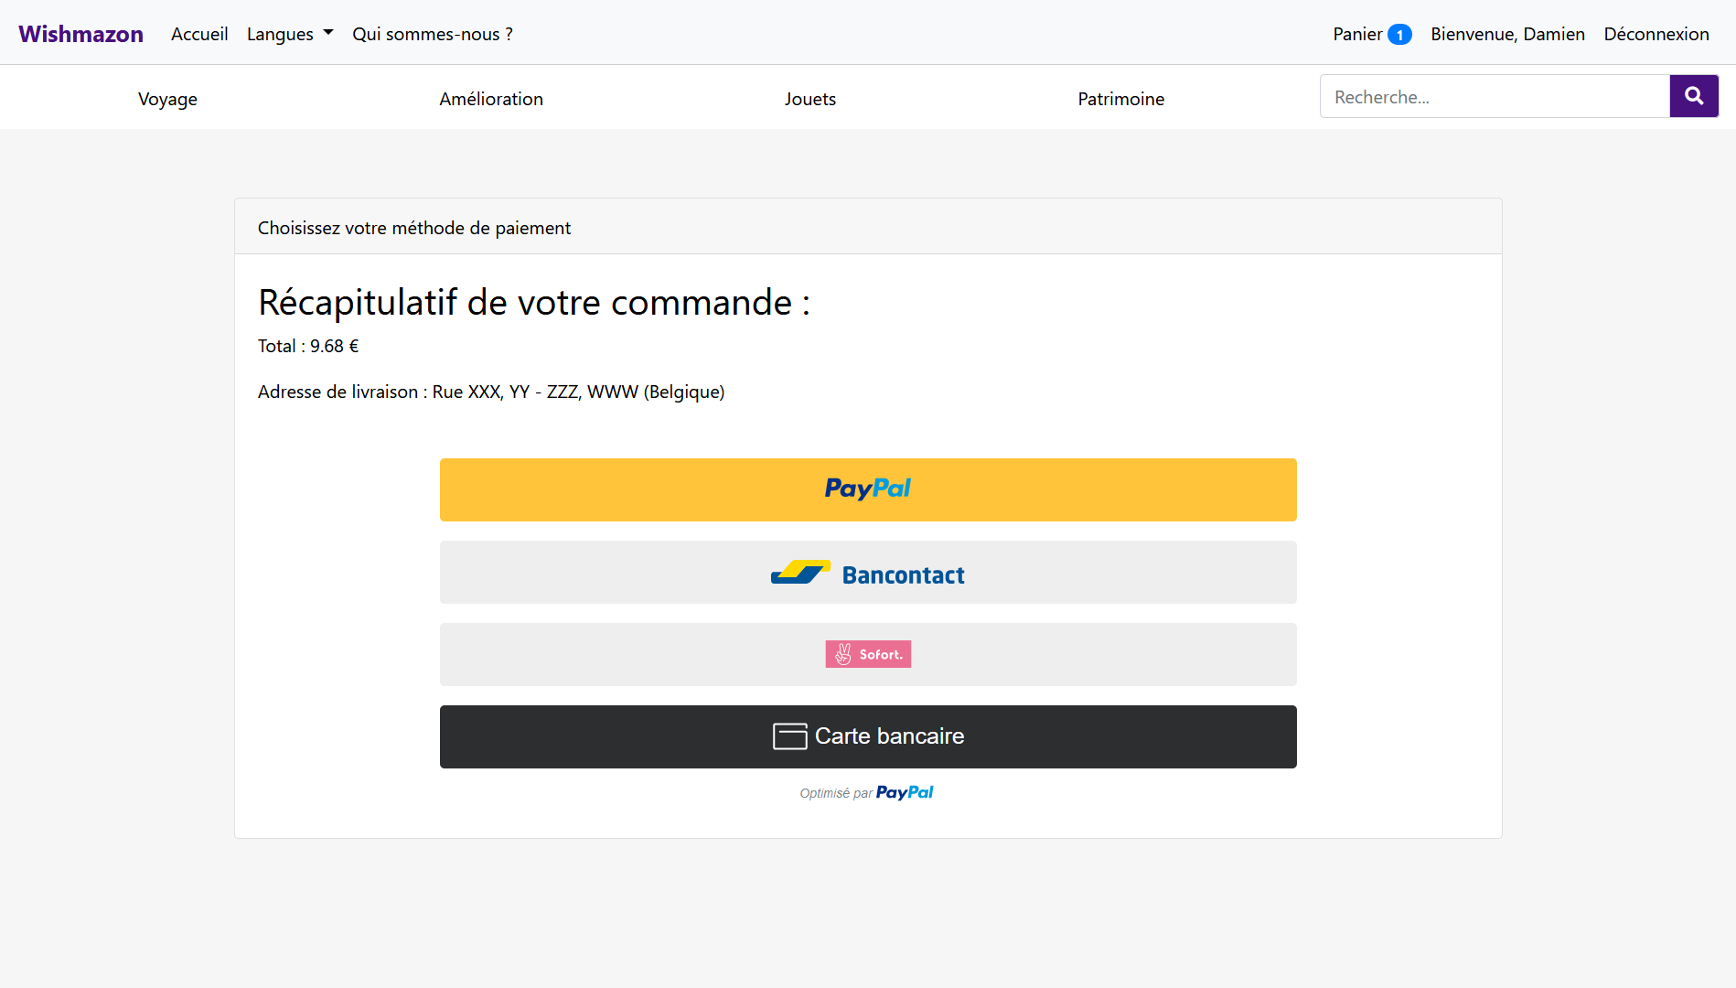Click 'Choisissez votre méthode de paiement' header
1736x988 pixels.
tap(414, 228)
